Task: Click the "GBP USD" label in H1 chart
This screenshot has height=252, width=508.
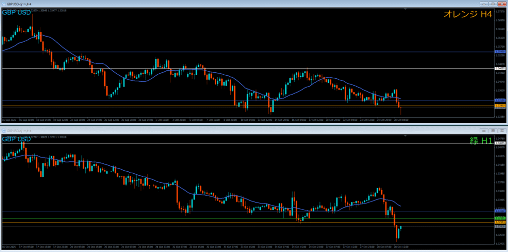Action: [x=16, y=139]
